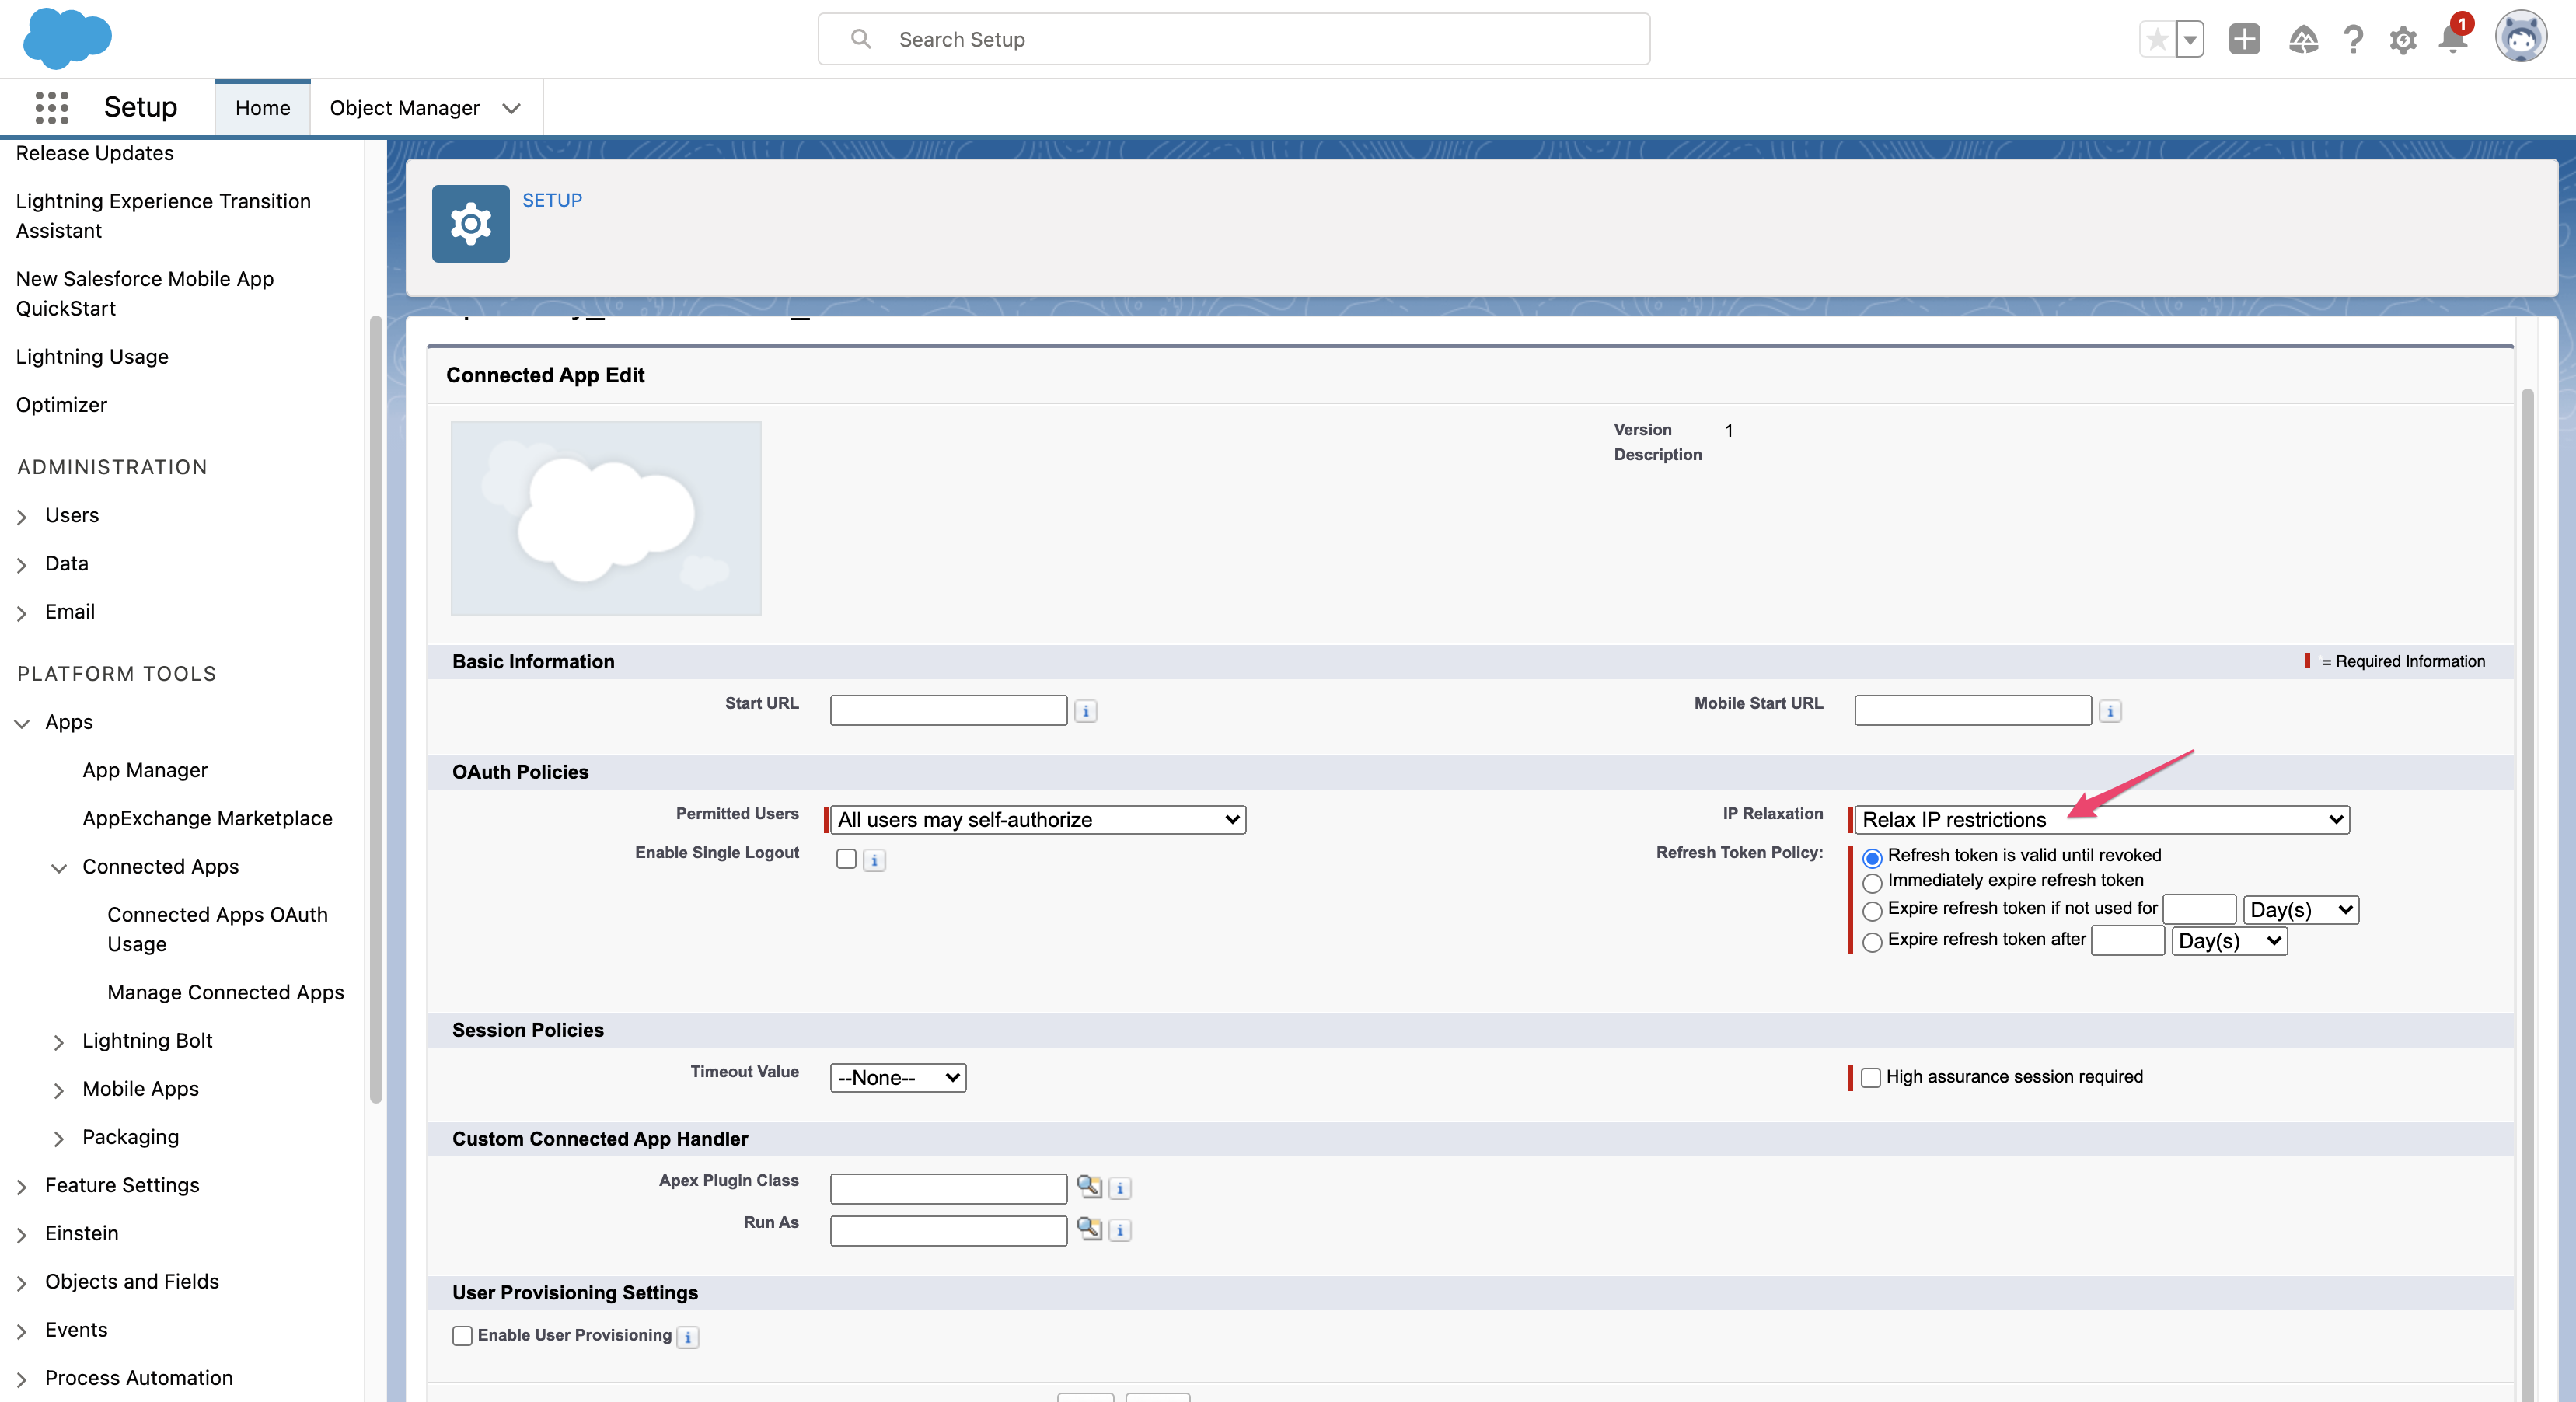Screen dimensions: 2576x1402
Task: Click the Setup gear tile icon
Action: [470, 223]
